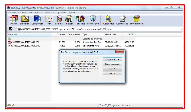The height and width of the screenshot is (112, 191).
Task: Close the WinRAR license dialog
Action: pos(120,52)
